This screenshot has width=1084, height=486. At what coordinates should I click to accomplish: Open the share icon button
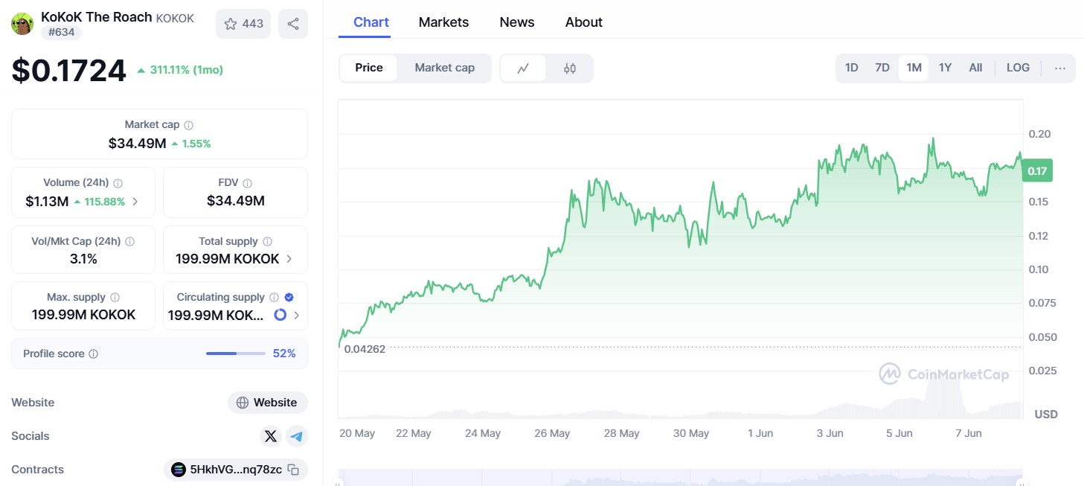[x=293, y=24]
